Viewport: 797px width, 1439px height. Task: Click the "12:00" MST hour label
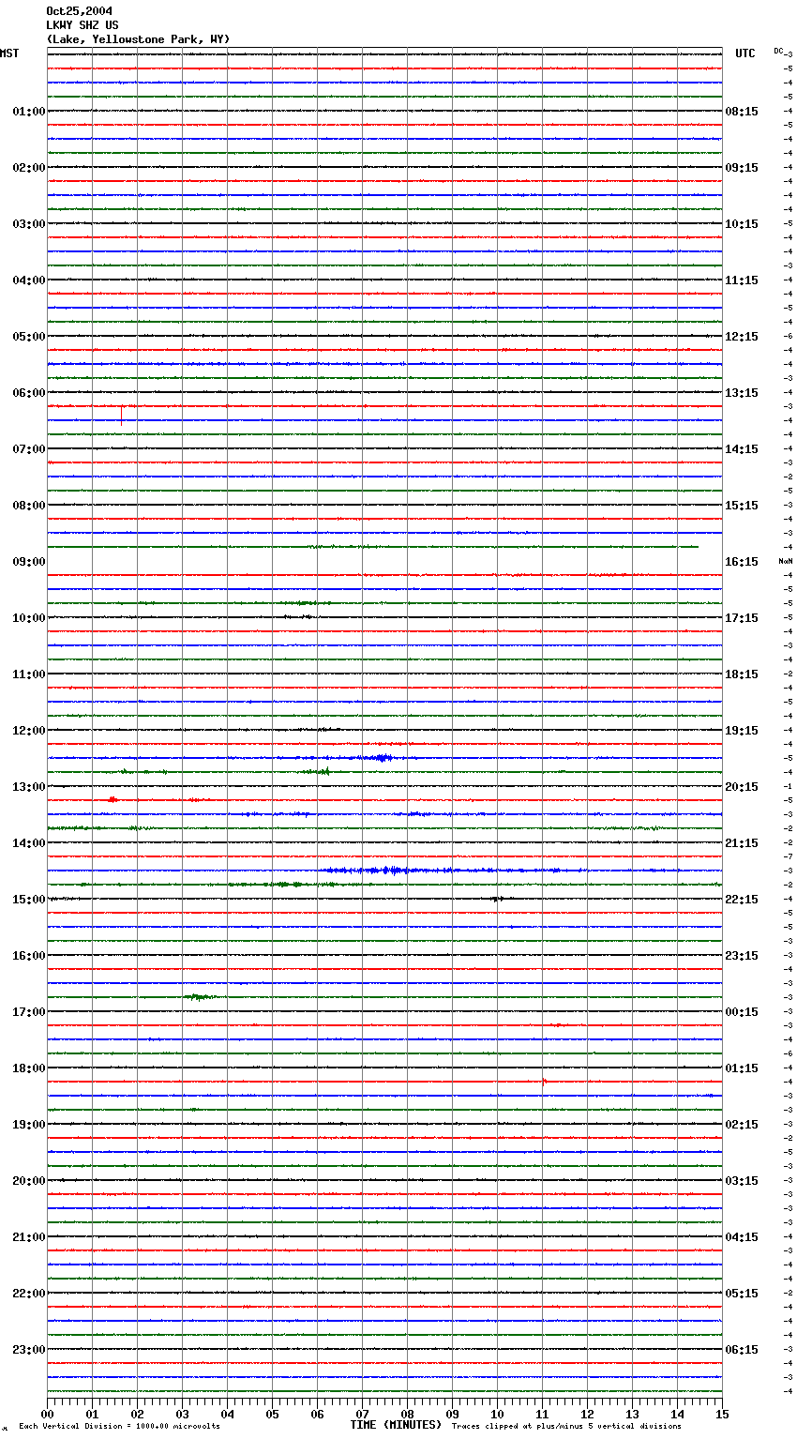coord(29,731)
